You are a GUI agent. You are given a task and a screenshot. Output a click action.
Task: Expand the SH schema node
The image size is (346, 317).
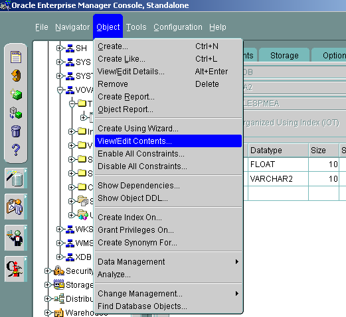[x=59, y=48]
